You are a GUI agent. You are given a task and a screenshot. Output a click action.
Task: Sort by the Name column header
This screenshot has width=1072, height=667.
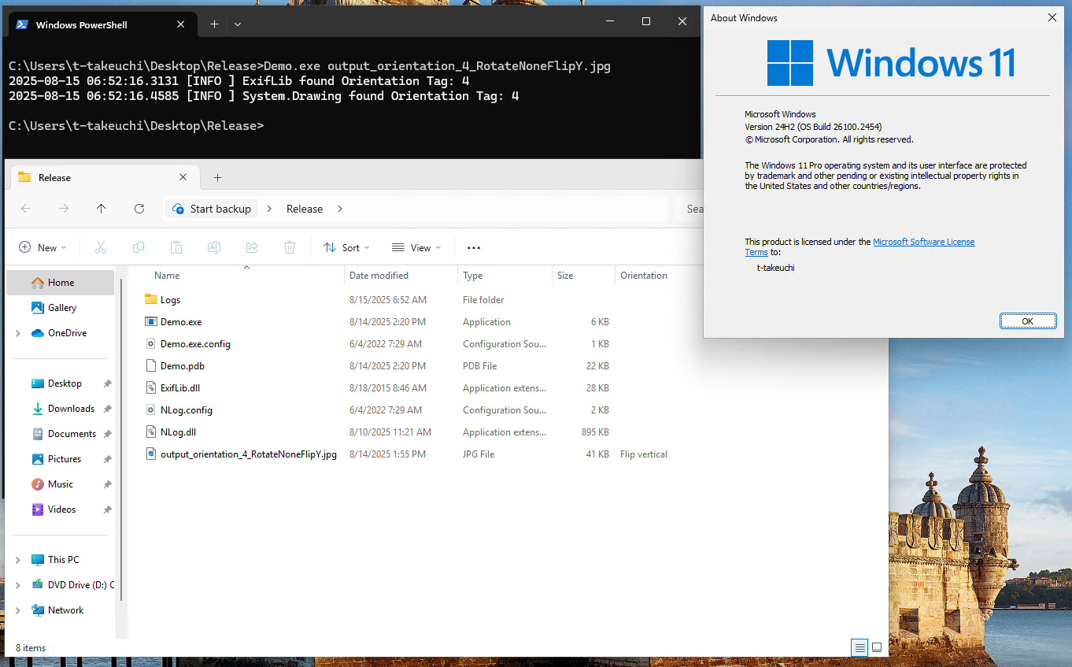167,276
